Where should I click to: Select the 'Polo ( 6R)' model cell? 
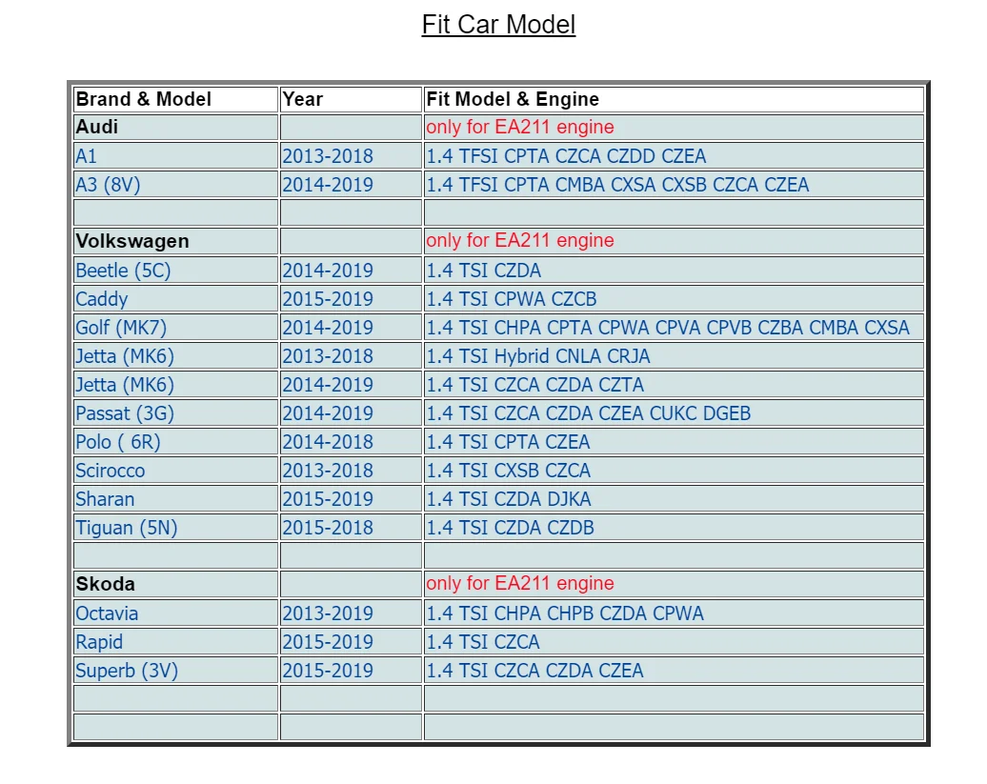pyautogui.click(x=175, y=442)
